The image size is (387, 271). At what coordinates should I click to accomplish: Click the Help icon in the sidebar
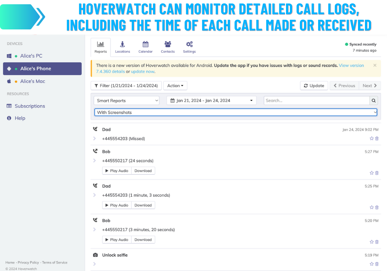click(9, 118)
